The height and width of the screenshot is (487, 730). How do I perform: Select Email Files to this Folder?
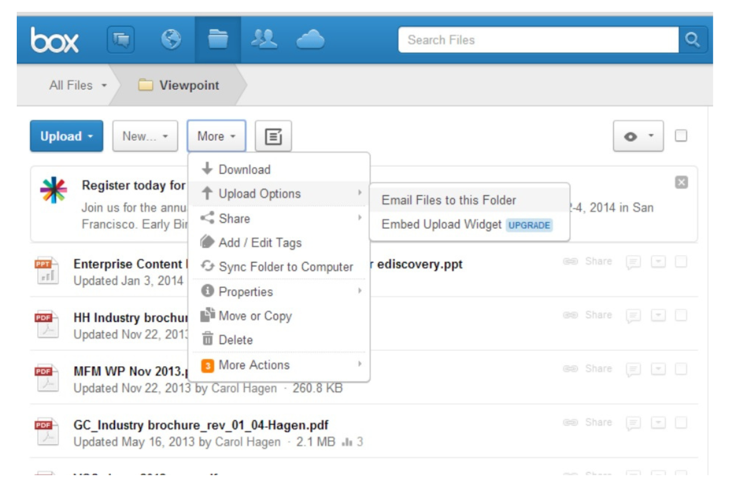(448, 200)
